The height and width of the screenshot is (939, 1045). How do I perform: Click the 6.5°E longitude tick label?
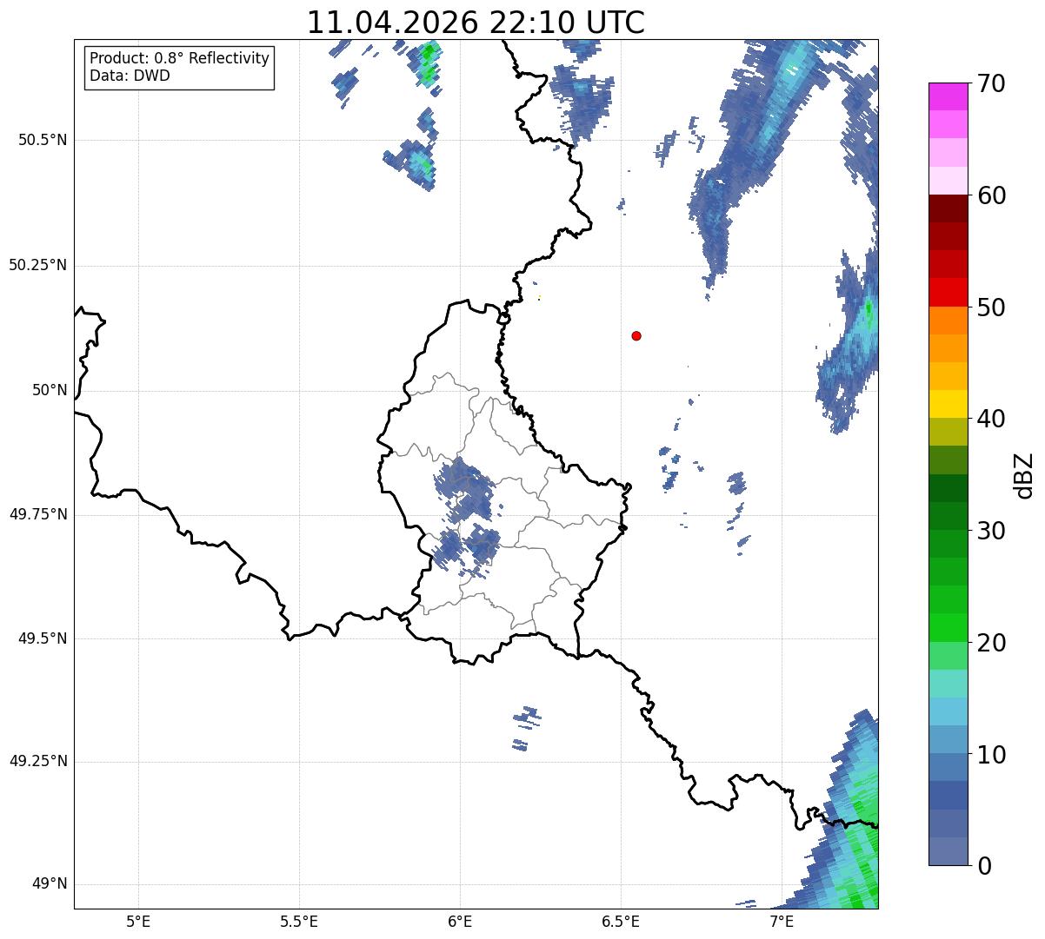tap(621, 921)
